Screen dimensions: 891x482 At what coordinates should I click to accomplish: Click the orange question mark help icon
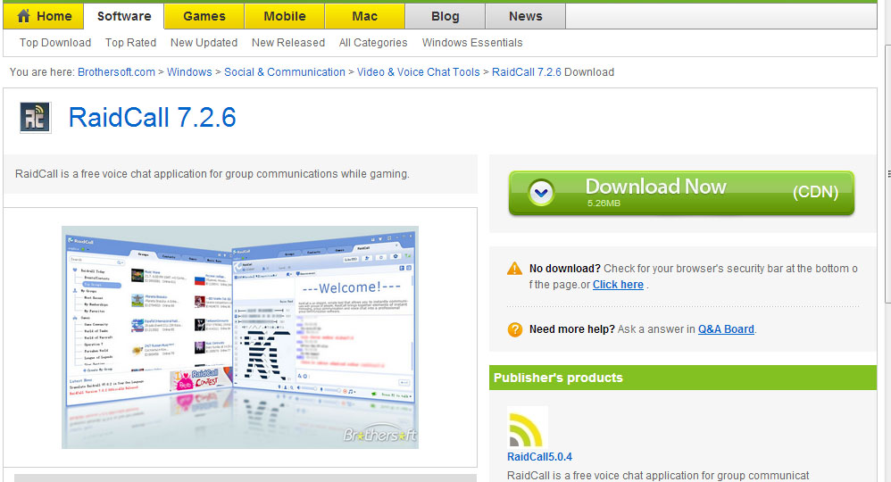click(x=515, y=329)
